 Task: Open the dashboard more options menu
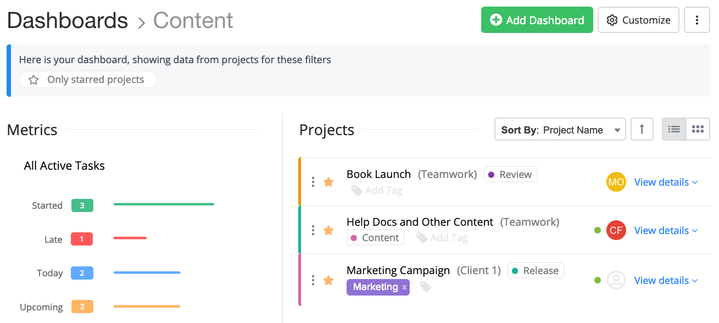coord(697,20)
